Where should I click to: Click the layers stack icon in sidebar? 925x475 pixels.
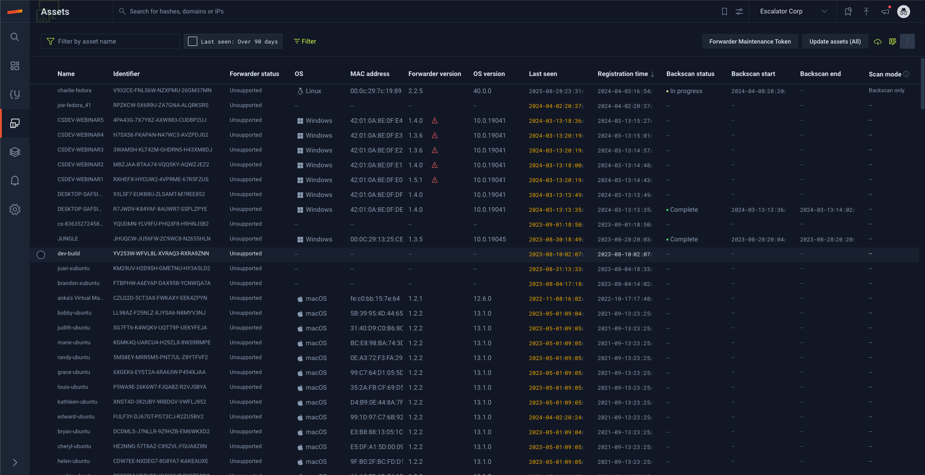pyautogui.click(x=15, y=152)
